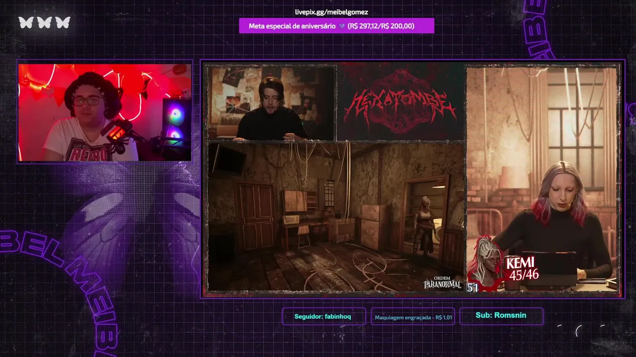The height and width of the screenshot is (357, 636).
Task: Click the R$ 297,12/R$ 200,00 amount
Action: tap(381, 26)
